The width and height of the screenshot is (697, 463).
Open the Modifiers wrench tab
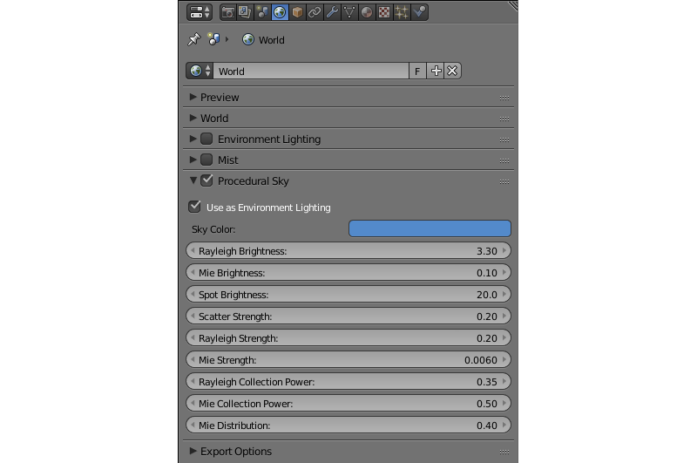point(332,12)
